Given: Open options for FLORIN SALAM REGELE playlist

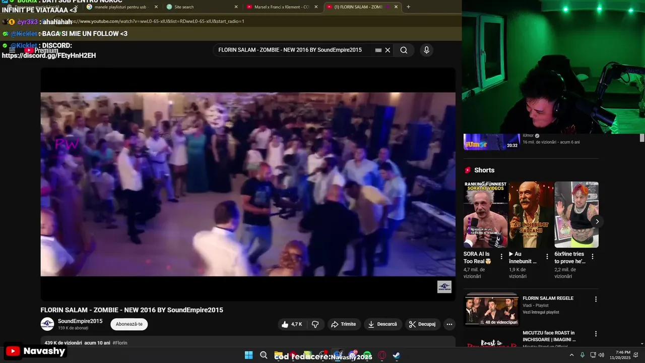Looking at the screenshot, I should point(596,299).
